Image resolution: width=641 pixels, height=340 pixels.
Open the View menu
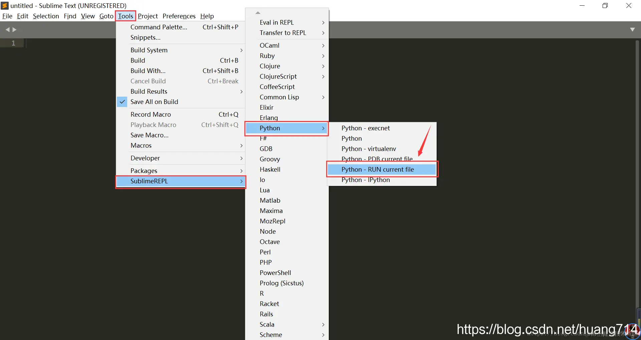click(x=88, y=16)
